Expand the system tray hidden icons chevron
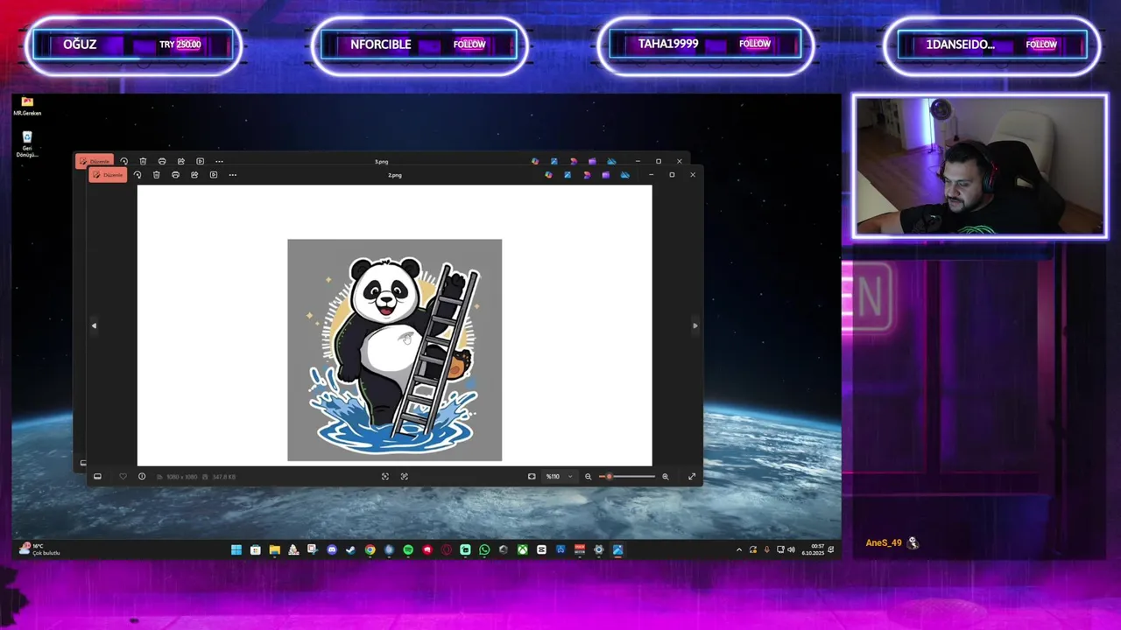Viewport: 1121px width, 630px height. coord(739,550)
